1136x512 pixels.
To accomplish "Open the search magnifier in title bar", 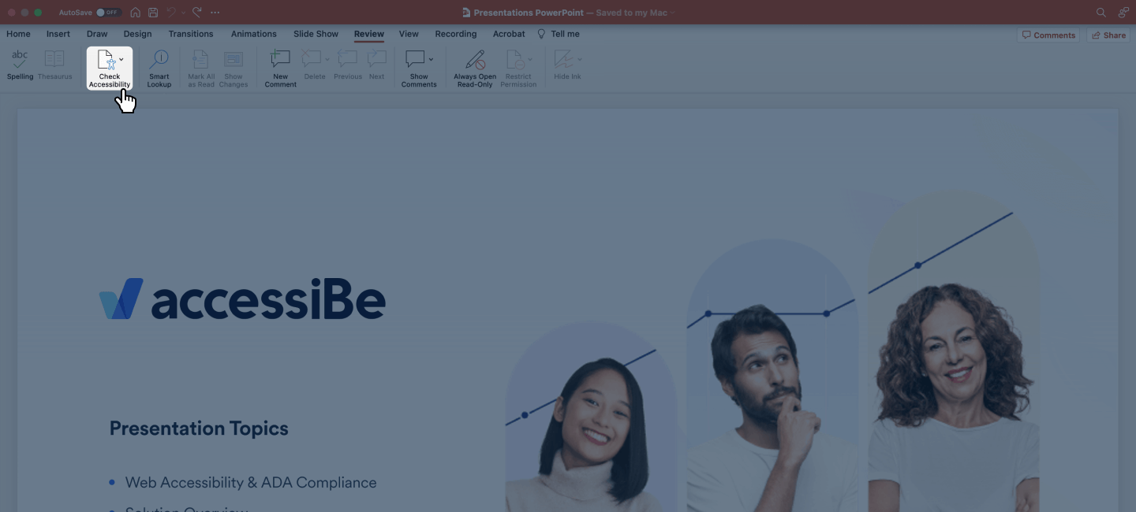I will tap(1100, 13).
